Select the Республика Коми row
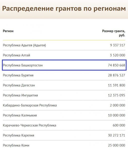 point(64,145)
